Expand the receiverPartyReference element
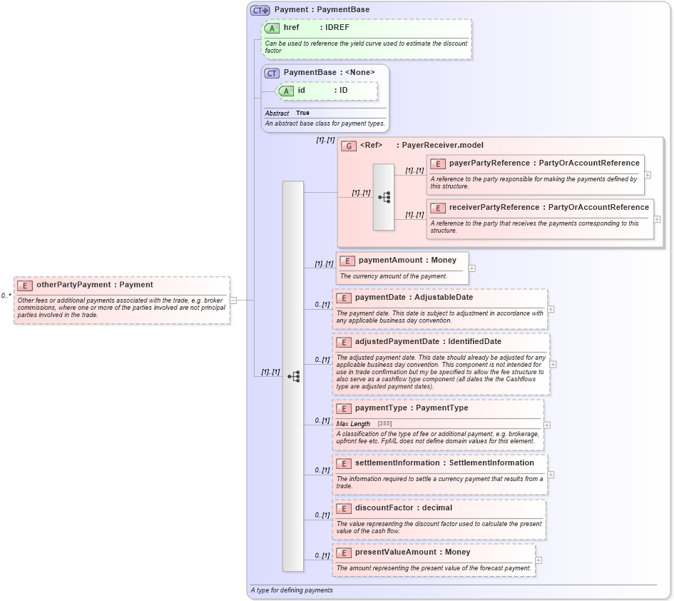Viewport: 674px width, 601px height. (x=657, y=219)
